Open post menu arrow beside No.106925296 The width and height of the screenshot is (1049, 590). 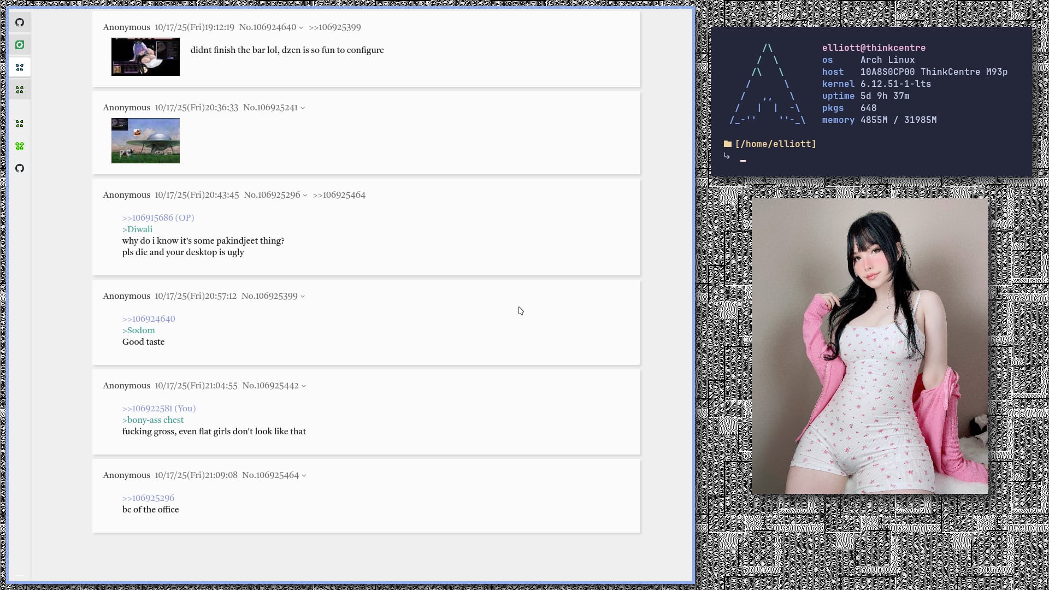pyautogui.click(x=305, y=196)
